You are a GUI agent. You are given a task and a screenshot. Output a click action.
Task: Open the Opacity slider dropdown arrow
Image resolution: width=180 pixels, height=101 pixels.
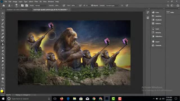pos(60,6)
